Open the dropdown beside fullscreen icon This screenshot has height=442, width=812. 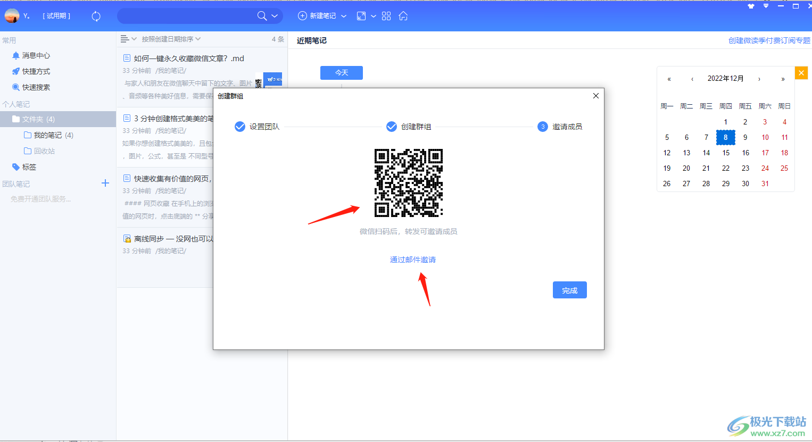click(x=374, y=16)
